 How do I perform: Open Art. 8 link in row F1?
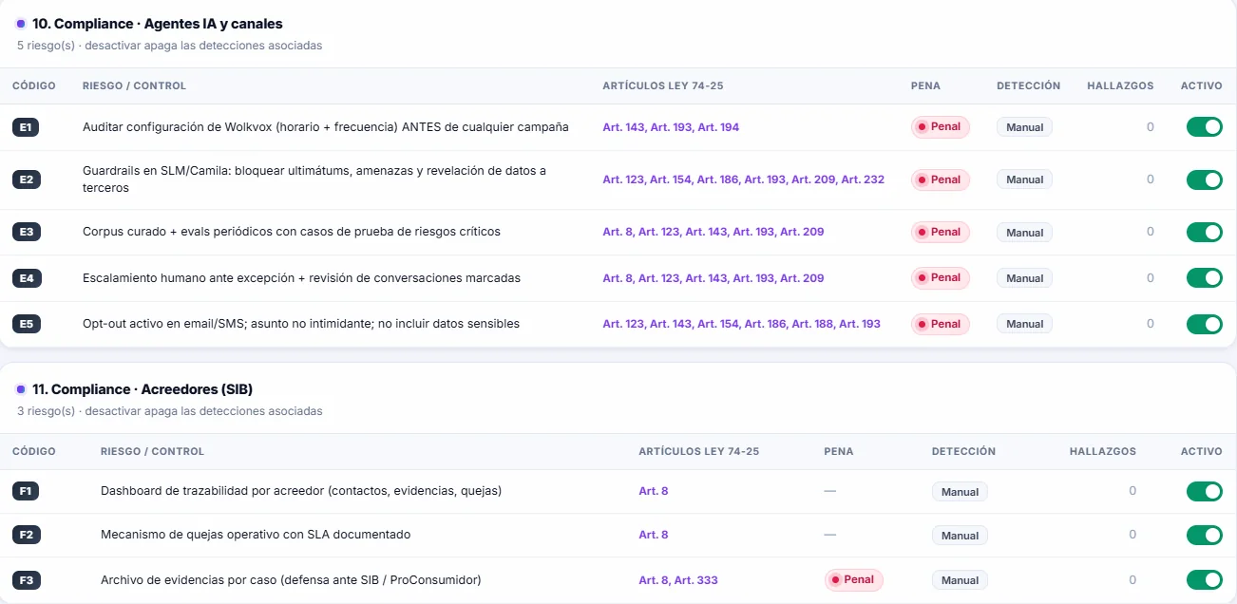[654, 491]
